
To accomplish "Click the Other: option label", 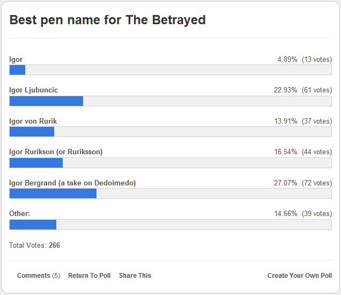I will pyautogui.click(x=20, y=214).
